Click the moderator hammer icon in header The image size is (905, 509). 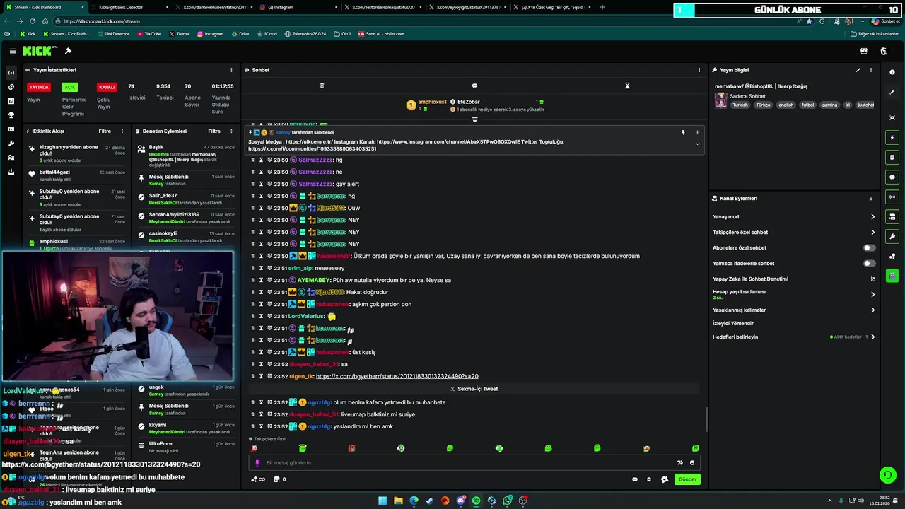click(x=68, y=51)
